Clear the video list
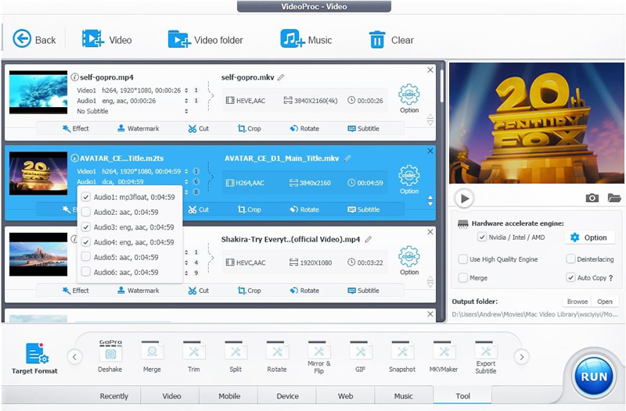Image resolution: width=626 pixels, height=411 pixels. pyautogui.click(x=390, y=40)
